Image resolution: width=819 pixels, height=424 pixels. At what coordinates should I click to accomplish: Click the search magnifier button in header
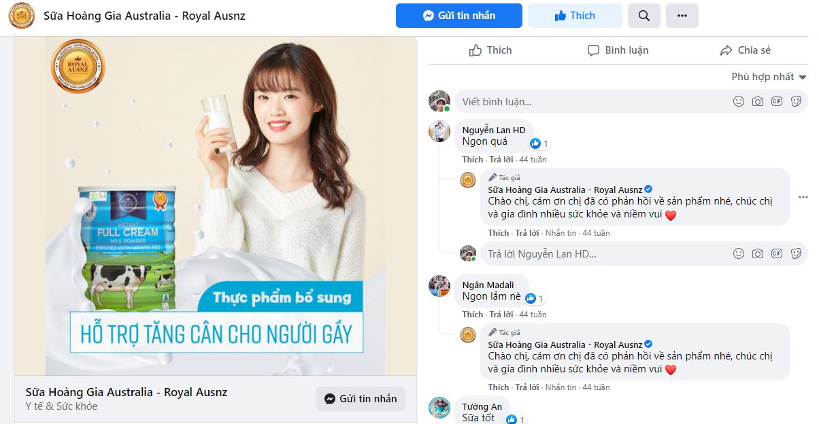pos(643,16)
